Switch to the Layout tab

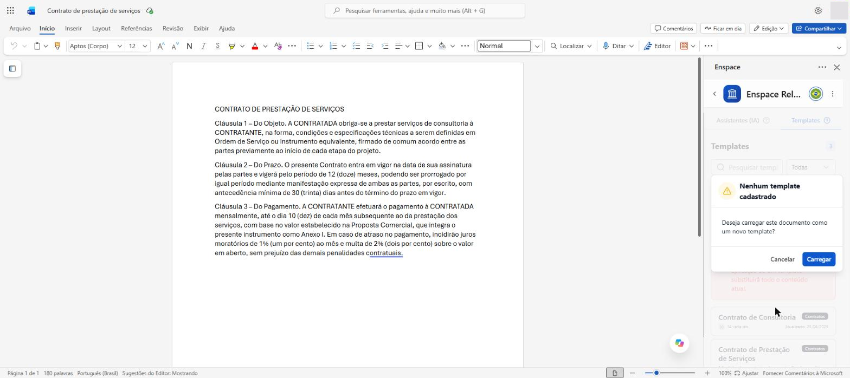click(101, 28)
